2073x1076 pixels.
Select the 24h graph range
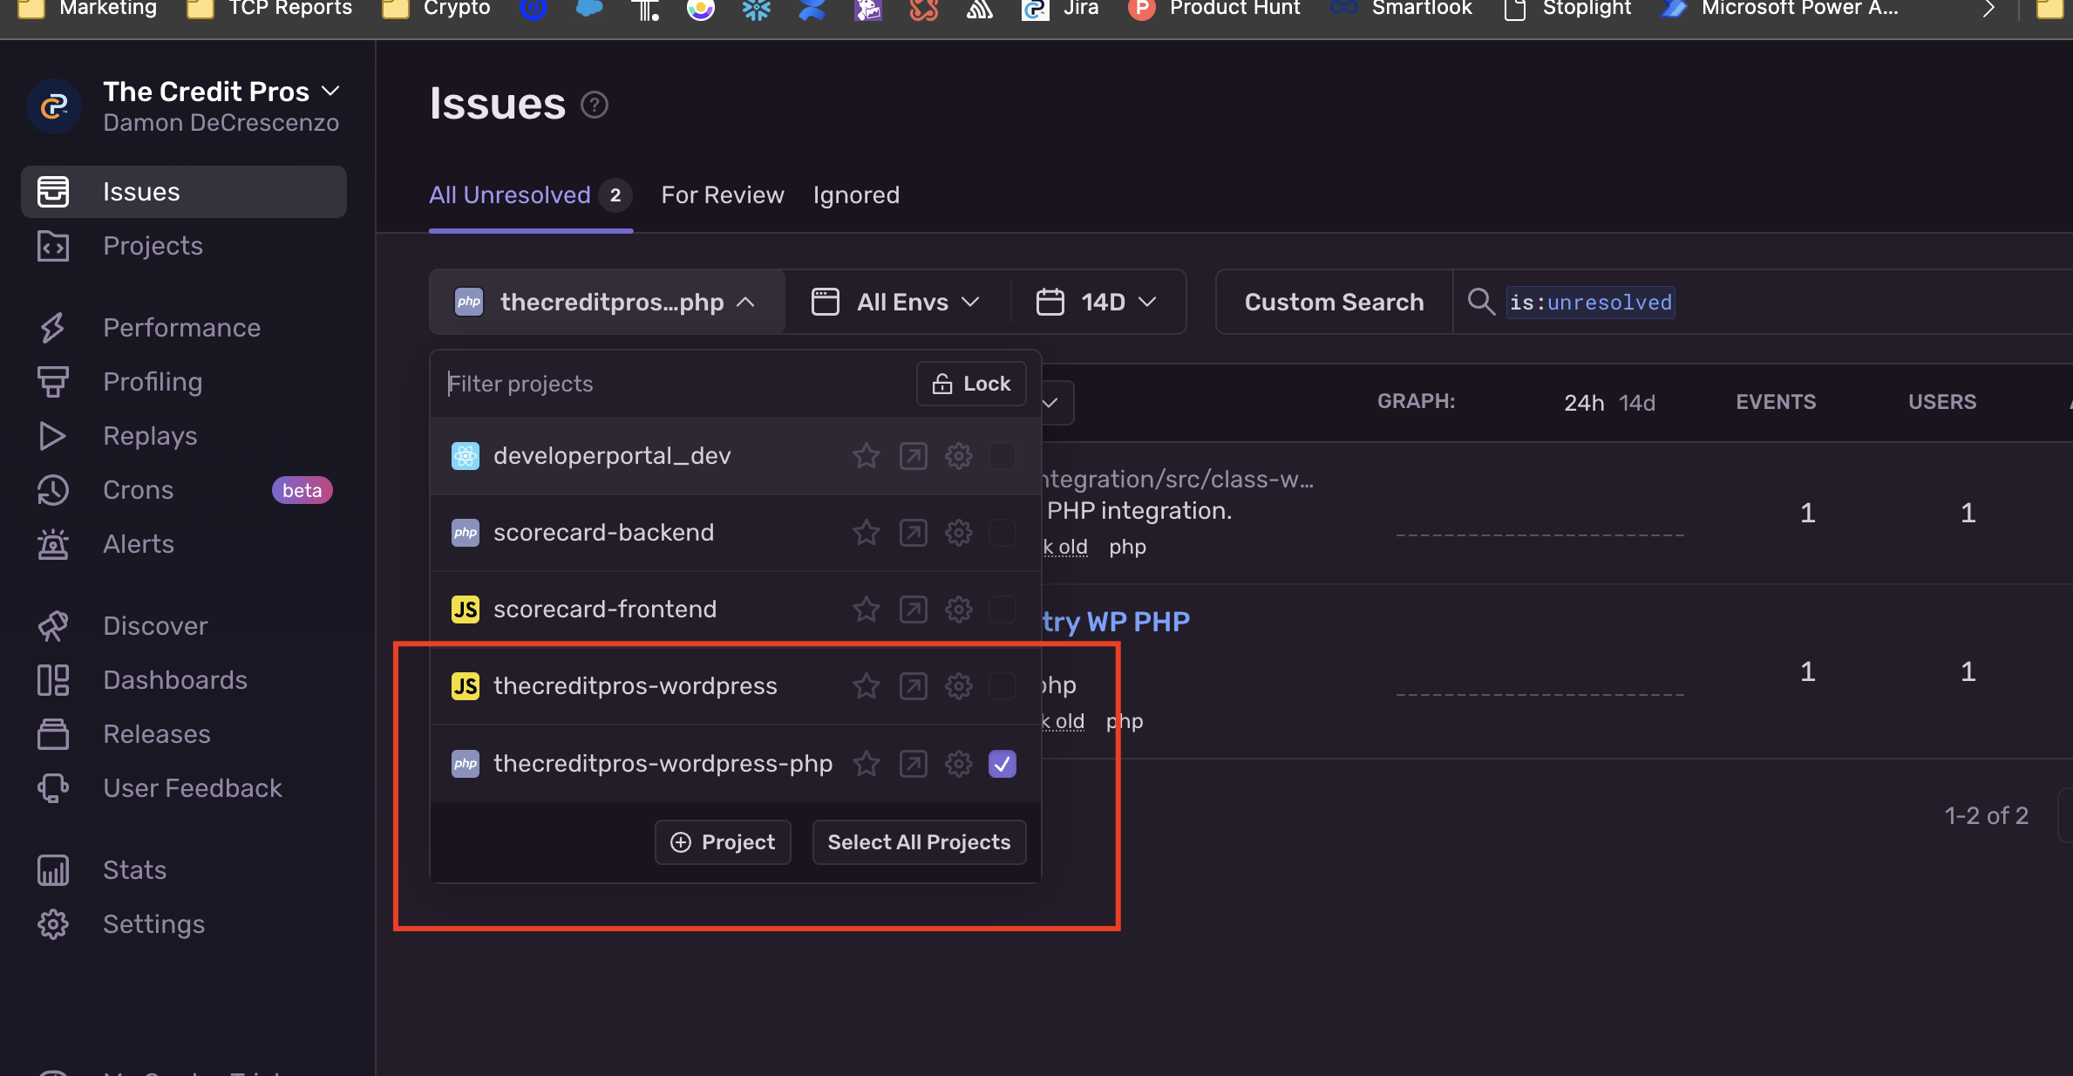coord(1584,403)
